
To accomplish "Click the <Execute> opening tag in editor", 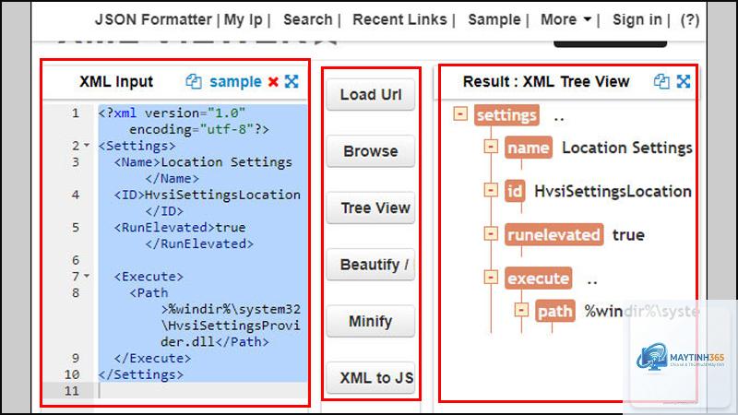I will coord(149,276).
